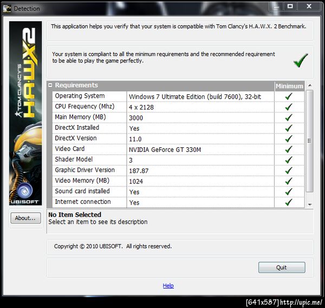This screenshot has width=325, height=308.
Task: Open the About dialog
Action: coord(25,218)
